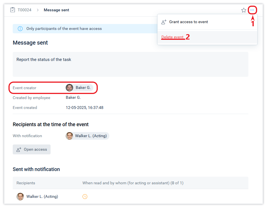Click Walker L. avatar in recipients table

pyautogui.click(x=20, y=196)
